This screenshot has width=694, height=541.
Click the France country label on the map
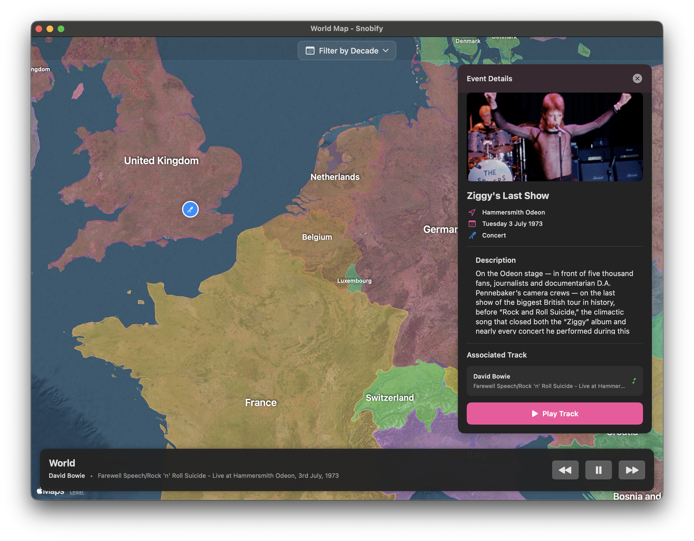click(261, 402)
